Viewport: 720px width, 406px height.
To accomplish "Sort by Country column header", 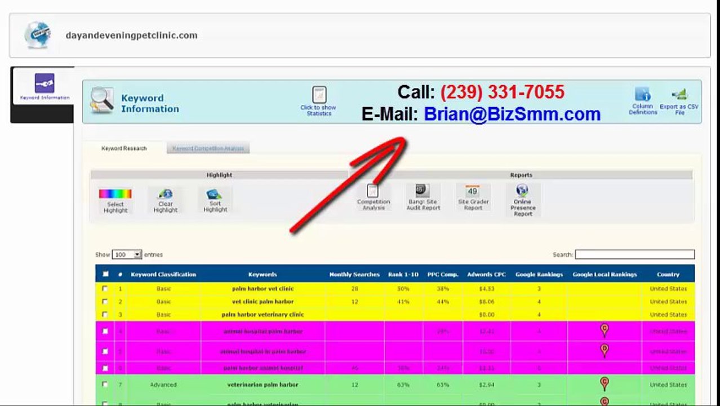I will point(668,275).
